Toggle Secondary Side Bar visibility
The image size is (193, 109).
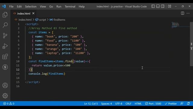pos(163,6)
